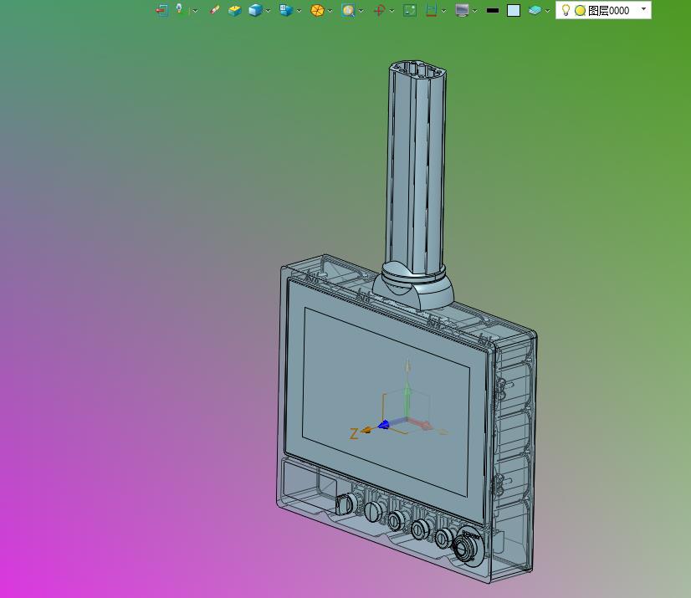The height and width of the screenshot is (598, 691).
Task: Click the blue view orientation box icon
Action: coord(286,10)
